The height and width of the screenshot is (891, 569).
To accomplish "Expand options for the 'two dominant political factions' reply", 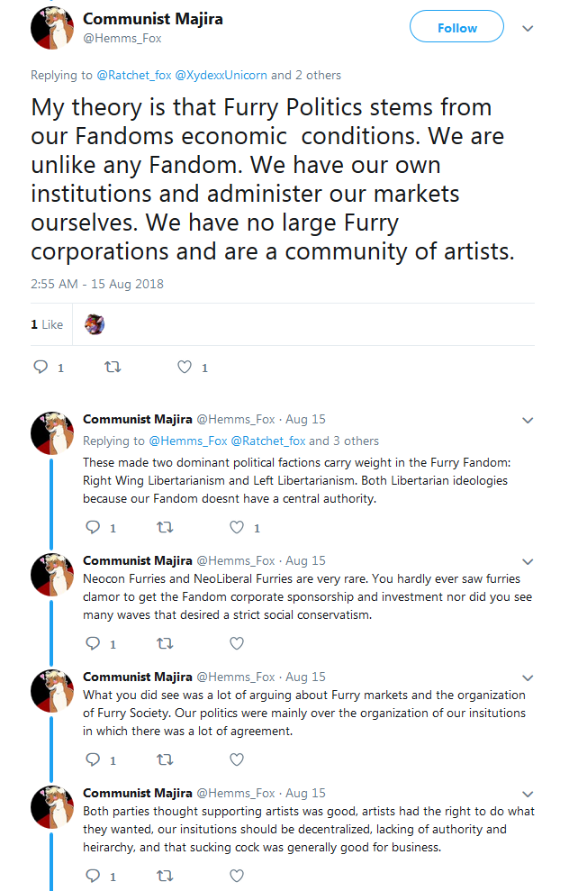I will coord(528,421).
